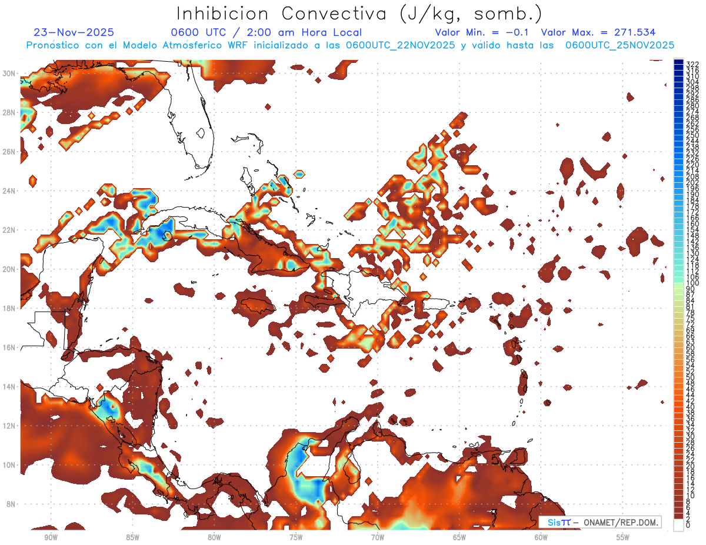The height and width of the screenshot is (545, 706).
Task: Click the '20N' latitude label
Action: [x=10, y=269]
